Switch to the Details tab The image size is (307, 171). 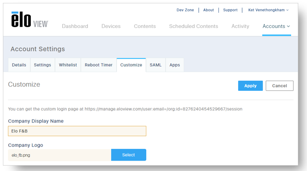click(x=19, y=65)
